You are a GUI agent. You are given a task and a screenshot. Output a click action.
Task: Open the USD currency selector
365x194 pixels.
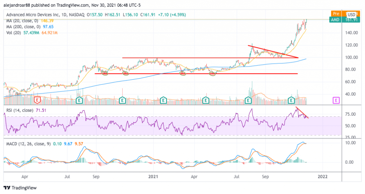(351, 14)
